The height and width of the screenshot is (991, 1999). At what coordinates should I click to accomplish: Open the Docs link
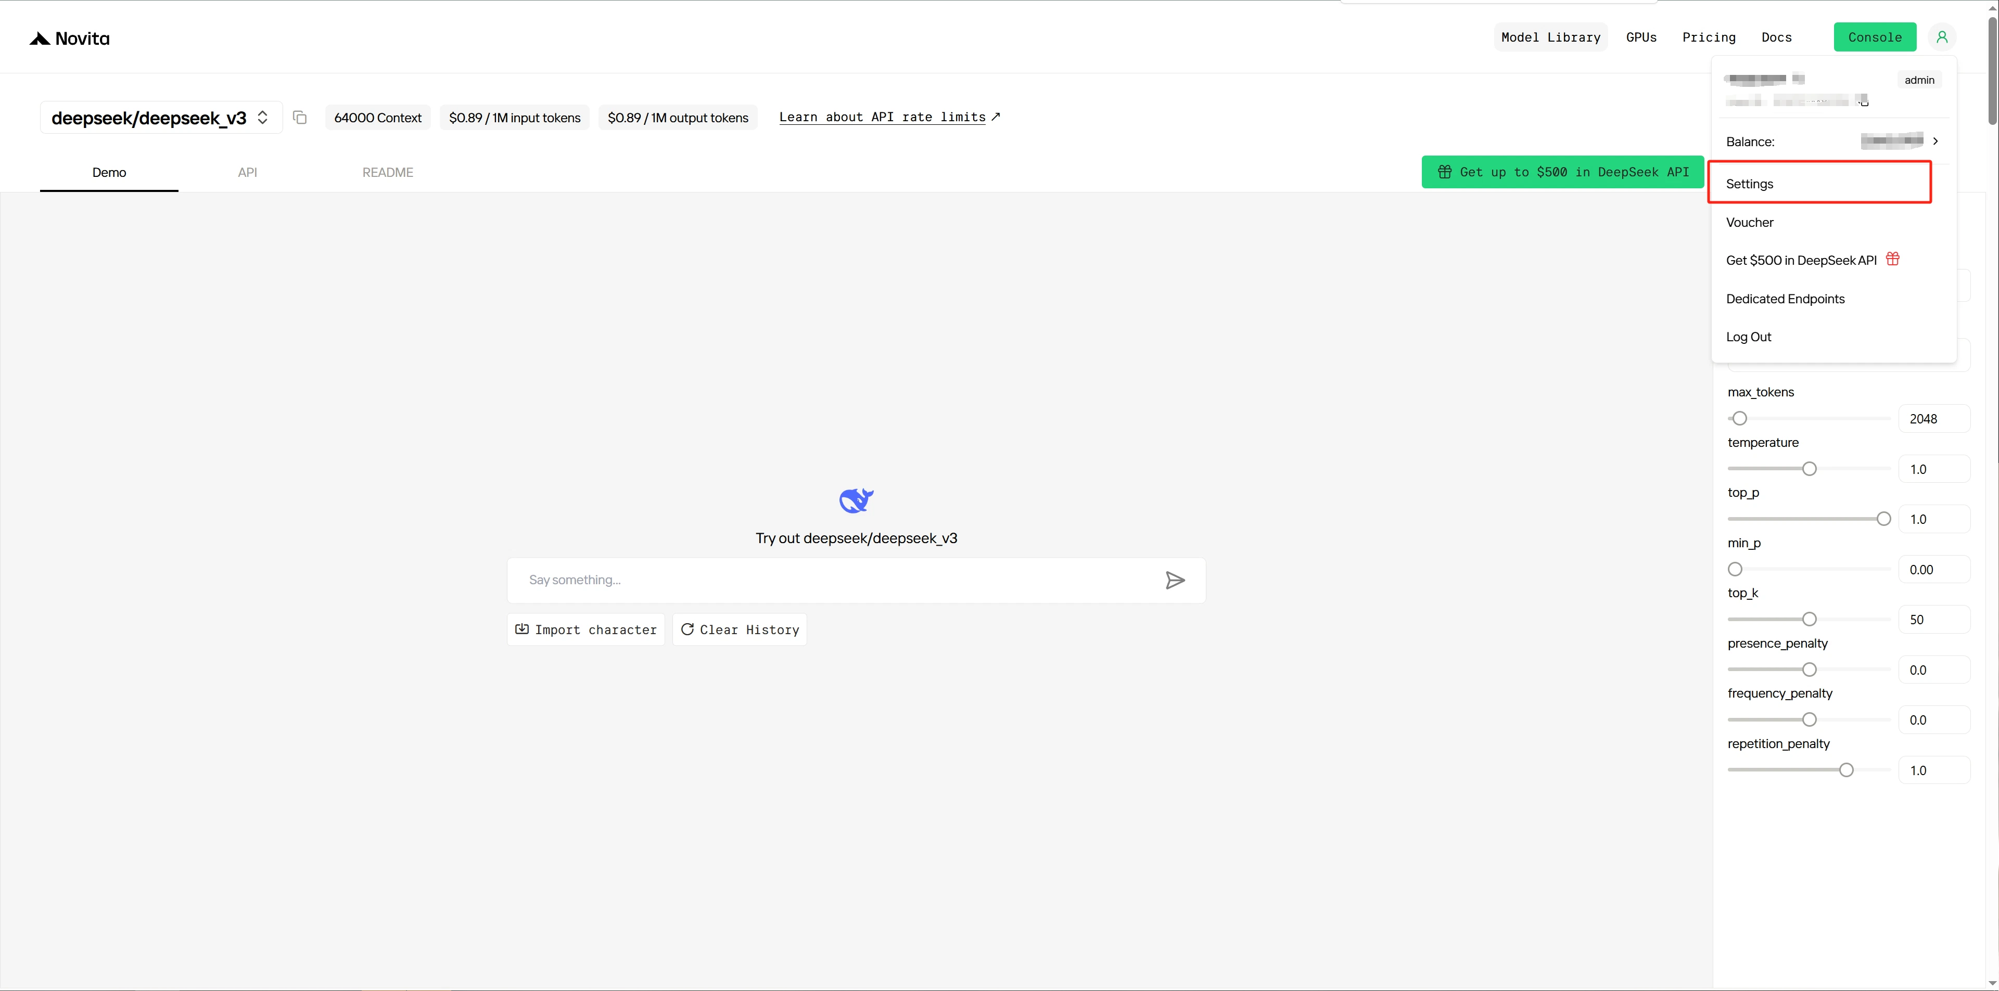point(1776,37)
